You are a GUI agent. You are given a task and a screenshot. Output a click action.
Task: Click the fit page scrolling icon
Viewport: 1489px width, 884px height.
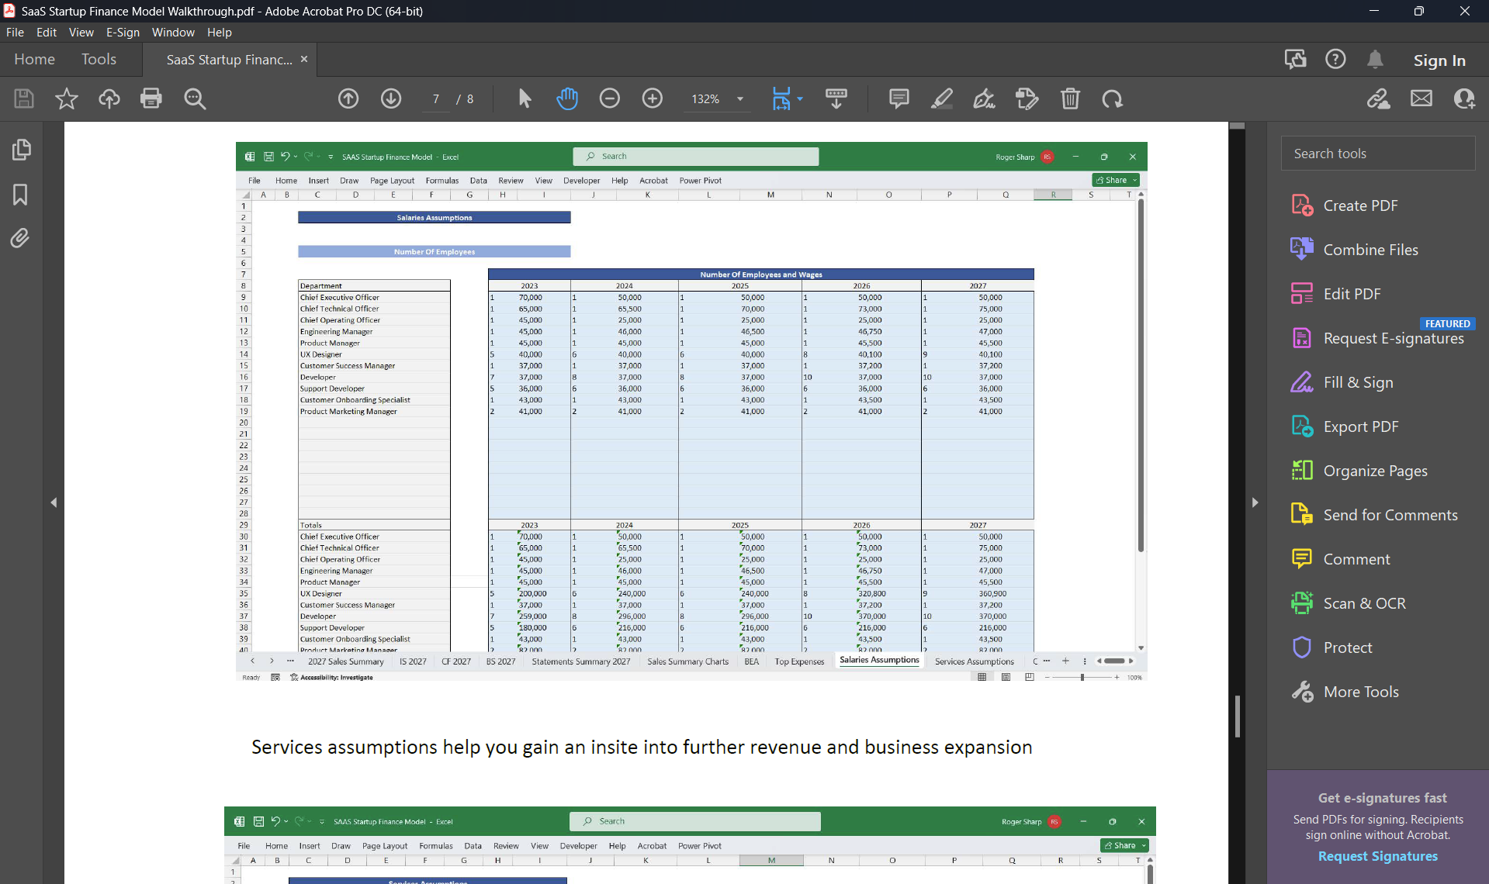781,98
